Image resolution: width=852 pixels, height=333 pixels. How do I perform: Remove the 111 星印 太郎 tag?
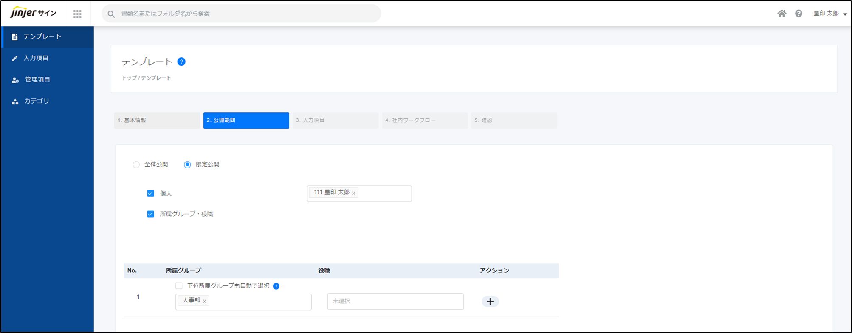click(x=353, y=193)
